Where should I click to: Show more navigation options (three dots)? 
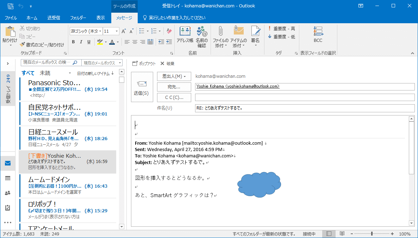pos(8,222)
